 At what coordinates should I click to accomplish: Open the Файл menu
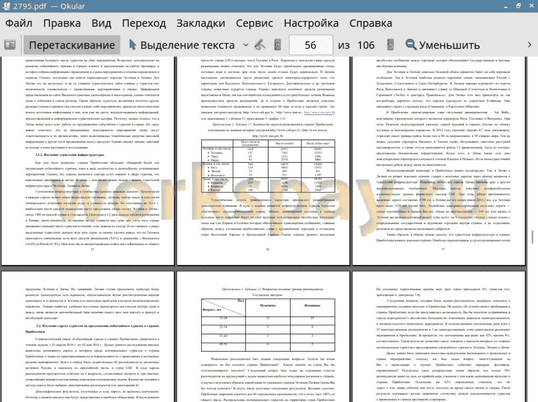pyautogui.click(x=19, y=23)
